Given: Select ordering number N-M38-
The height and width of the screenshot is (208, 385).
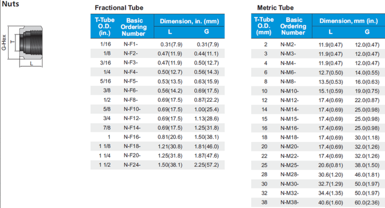Looking at the screenshot, I should (x=290, y=202).
